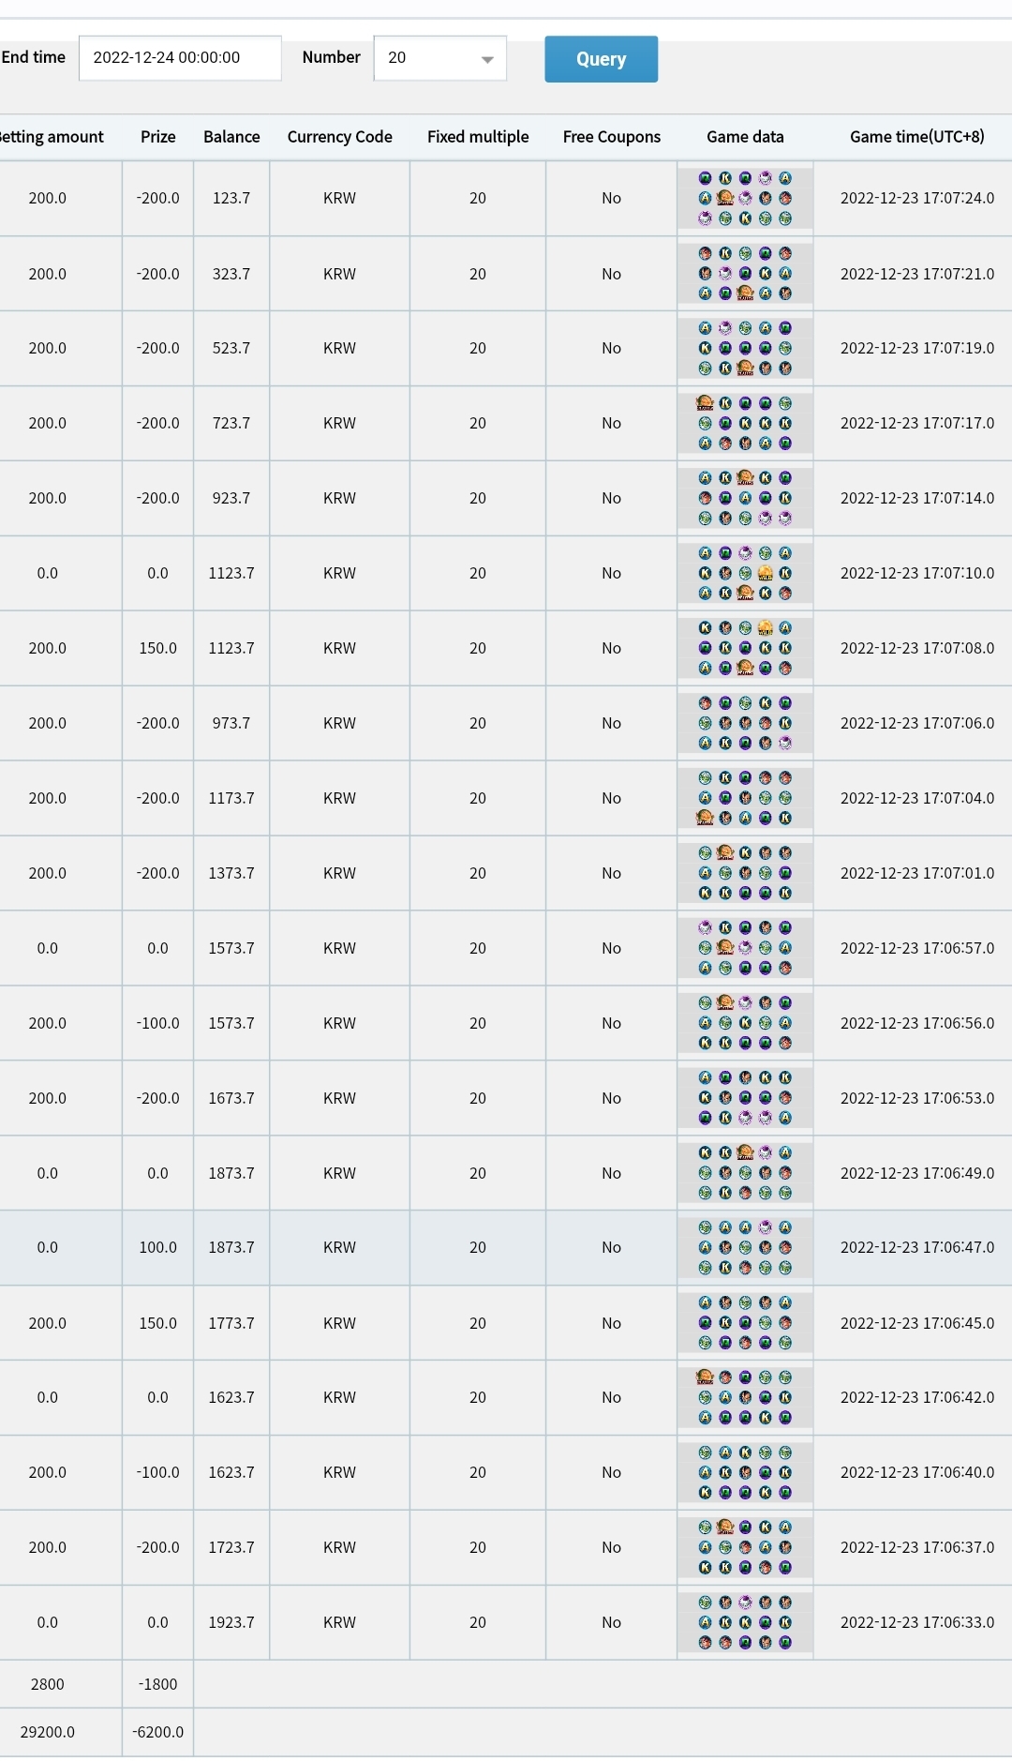Click the Balance column header
The height and width of the screenshot is (1761, 1012).
point(231,137)
